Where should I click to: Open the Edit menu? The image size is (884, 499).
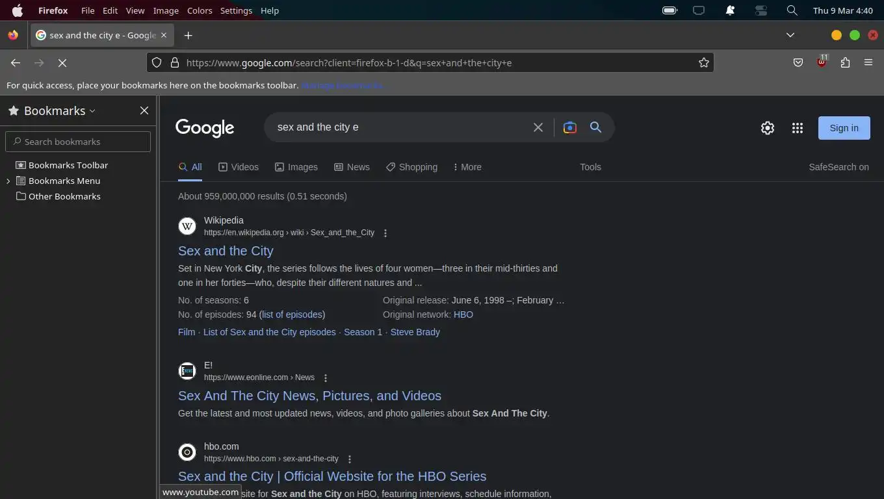[x=110, y=10]
